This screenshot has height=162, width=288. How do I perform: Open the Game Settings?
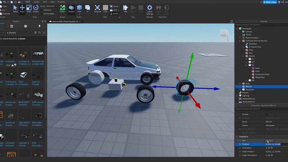(150, 10)
